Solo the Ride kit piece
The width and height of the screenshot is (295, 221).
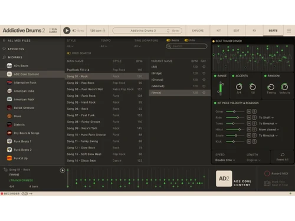pos(254,117)
